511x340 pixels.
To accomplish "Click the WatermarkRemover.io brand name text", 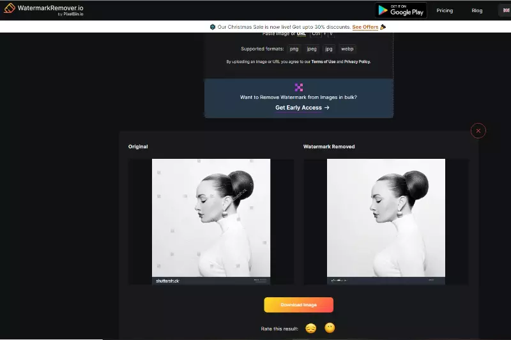I will pyautogui.click(x=50, y=8).
